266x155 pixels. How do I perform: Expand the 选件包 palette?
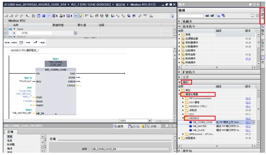[x=179, y=151]
